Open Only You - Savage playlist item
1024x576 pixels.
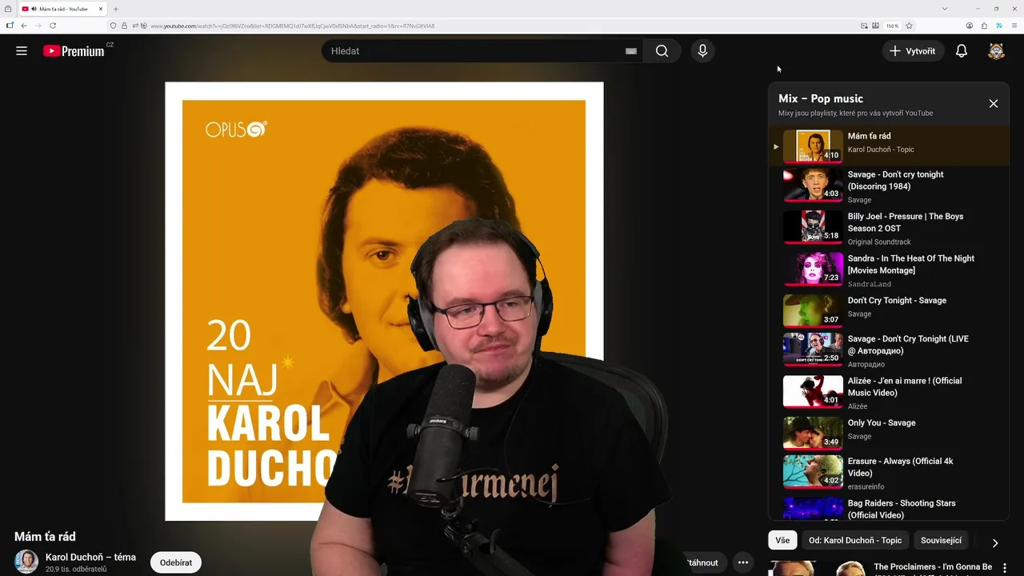click(x=888, y=432)
